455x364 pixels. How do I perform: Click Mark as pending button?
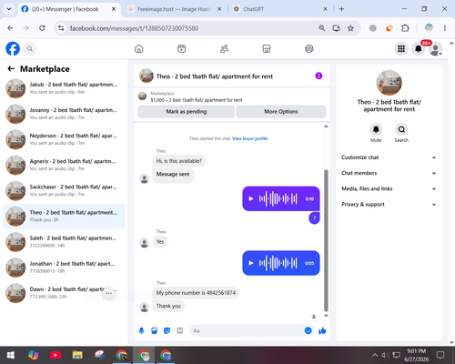tap(186, 112)
